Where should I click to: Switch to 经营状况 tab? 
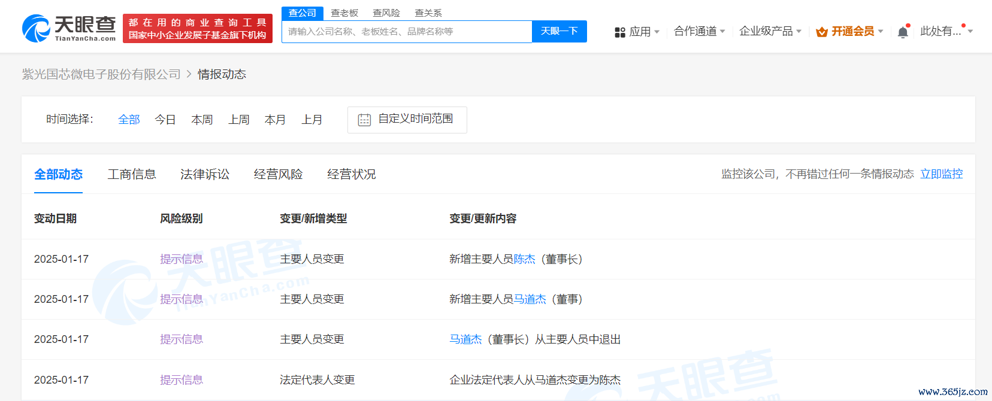tap(352, 174)
